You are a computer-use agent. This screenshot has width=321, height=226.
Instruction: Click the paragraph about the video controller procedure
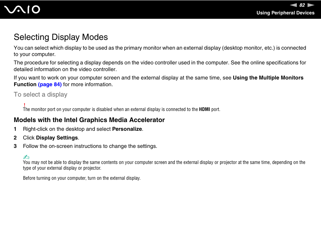[x=160, y=66]
